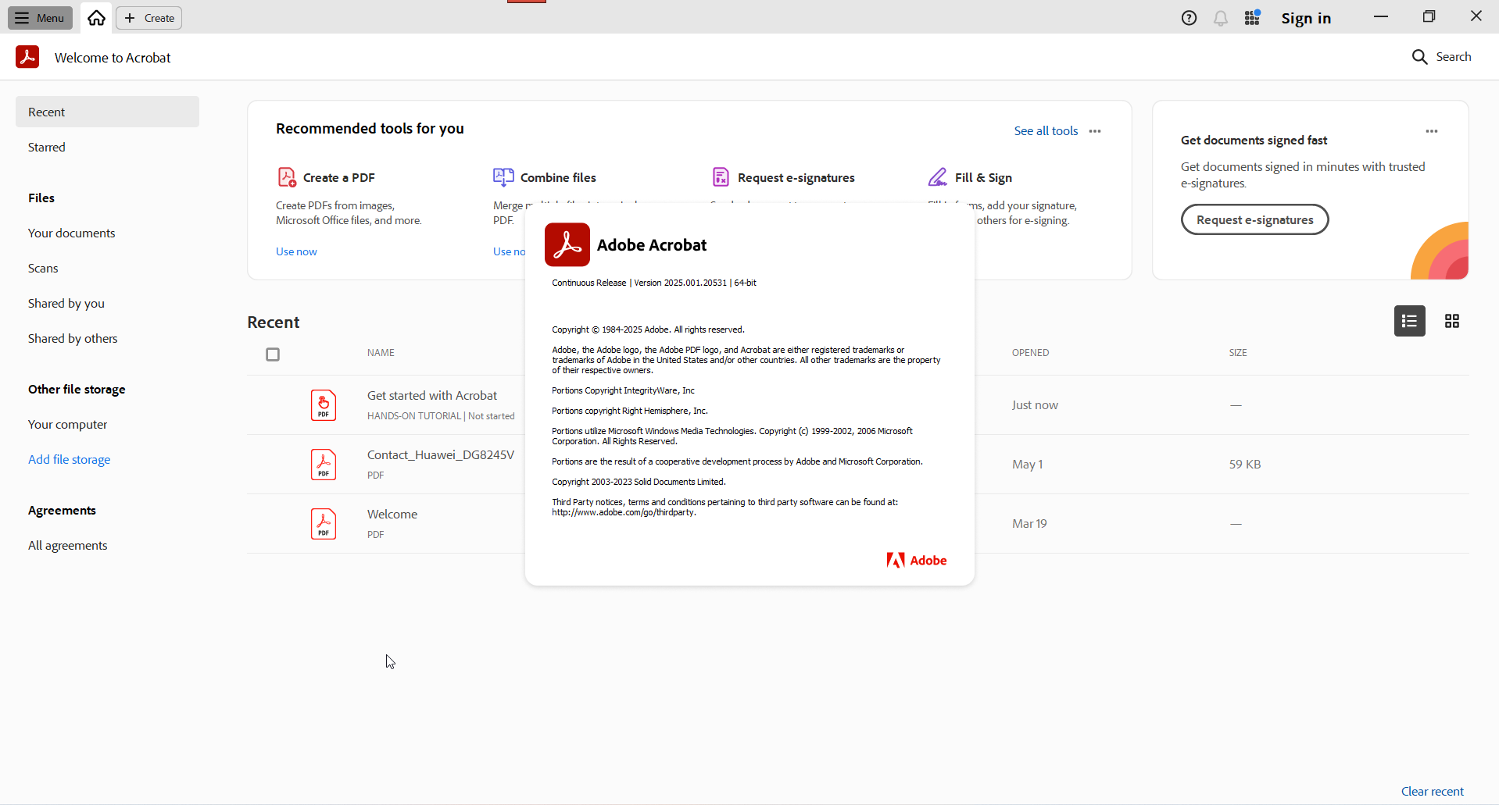Click the Acrobat logo in the About dialog
The width and height of the screenshot is (1499, 805).
click(567, 244)
